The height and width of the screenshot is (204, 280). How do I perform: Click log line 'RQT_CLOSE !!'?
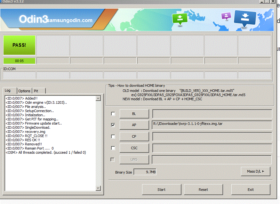tap(27, 136)
